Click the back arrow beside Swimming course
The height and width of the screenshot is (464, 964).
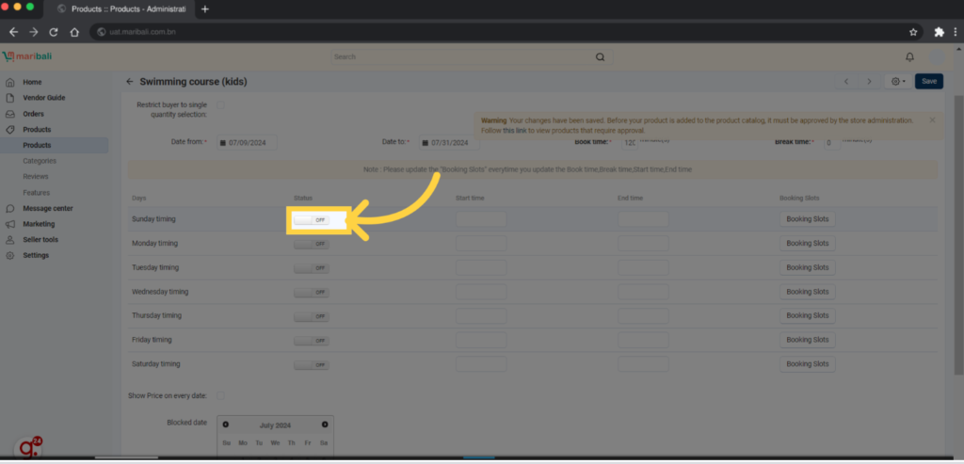click(130, 82)
